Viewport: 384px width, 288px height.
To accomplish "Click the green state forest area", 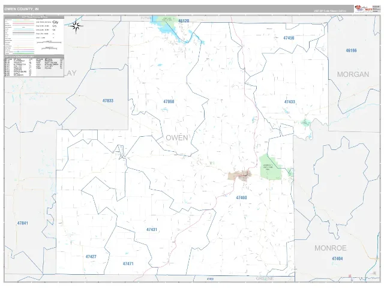I will coord(271,167).
